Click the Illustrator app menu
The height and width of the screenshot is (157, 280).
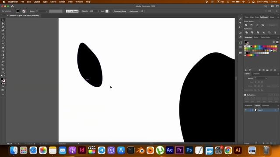pyautogui.click(x=13, y=2)
